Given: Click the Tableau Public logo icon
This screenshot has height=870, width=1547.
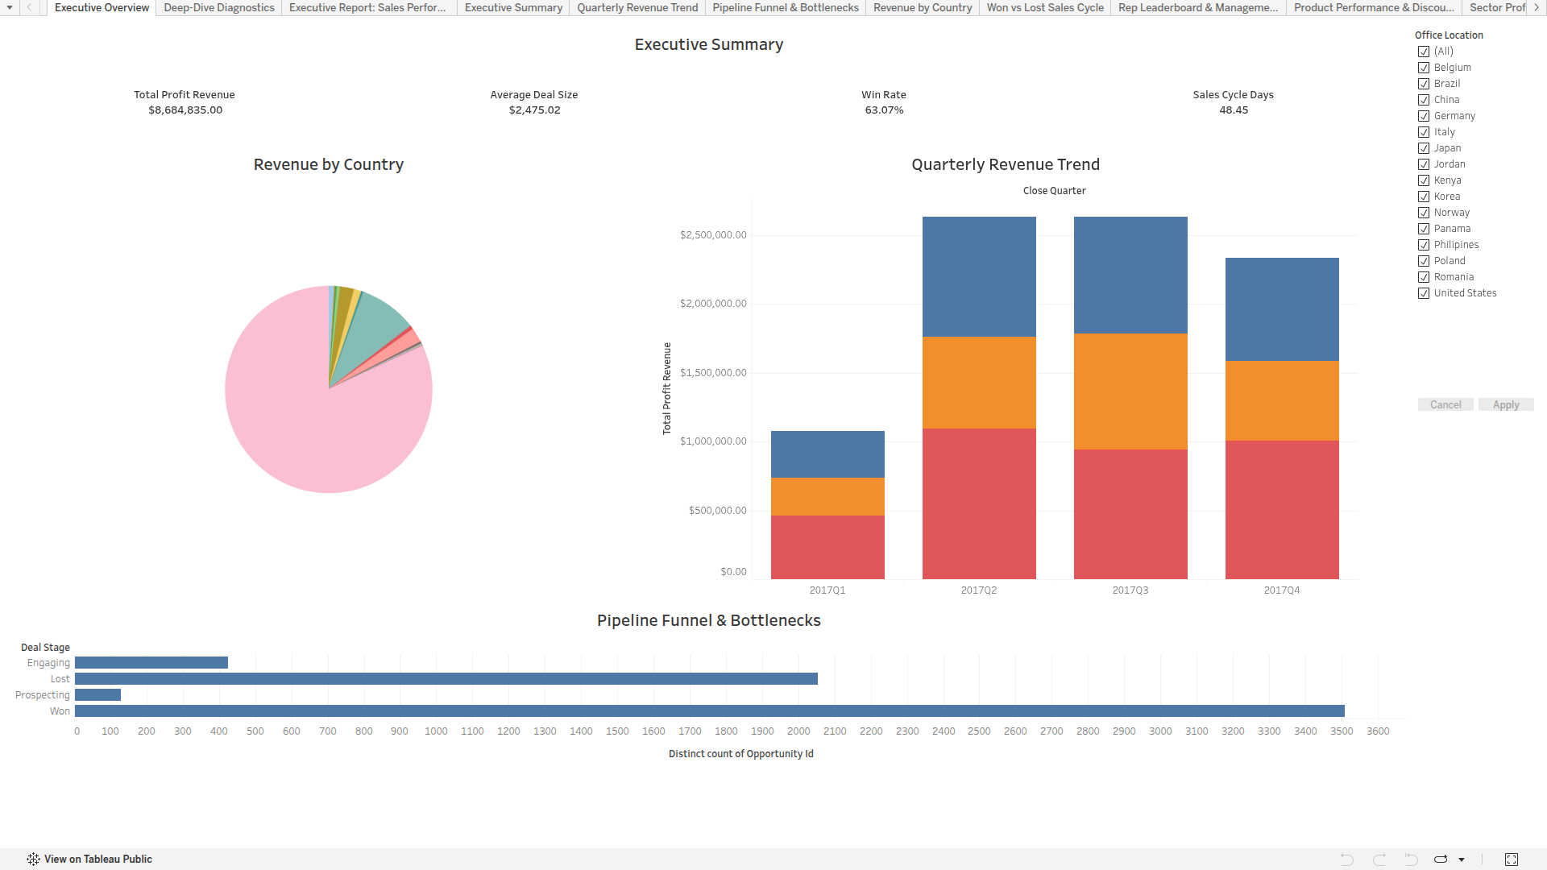Looking at the screenshot, I should pyautogui.click(x=33, y=859).
